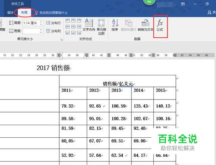Click cell with value 60,05
The width and height of the screenshot is (216, 165).
pos(73,143)
